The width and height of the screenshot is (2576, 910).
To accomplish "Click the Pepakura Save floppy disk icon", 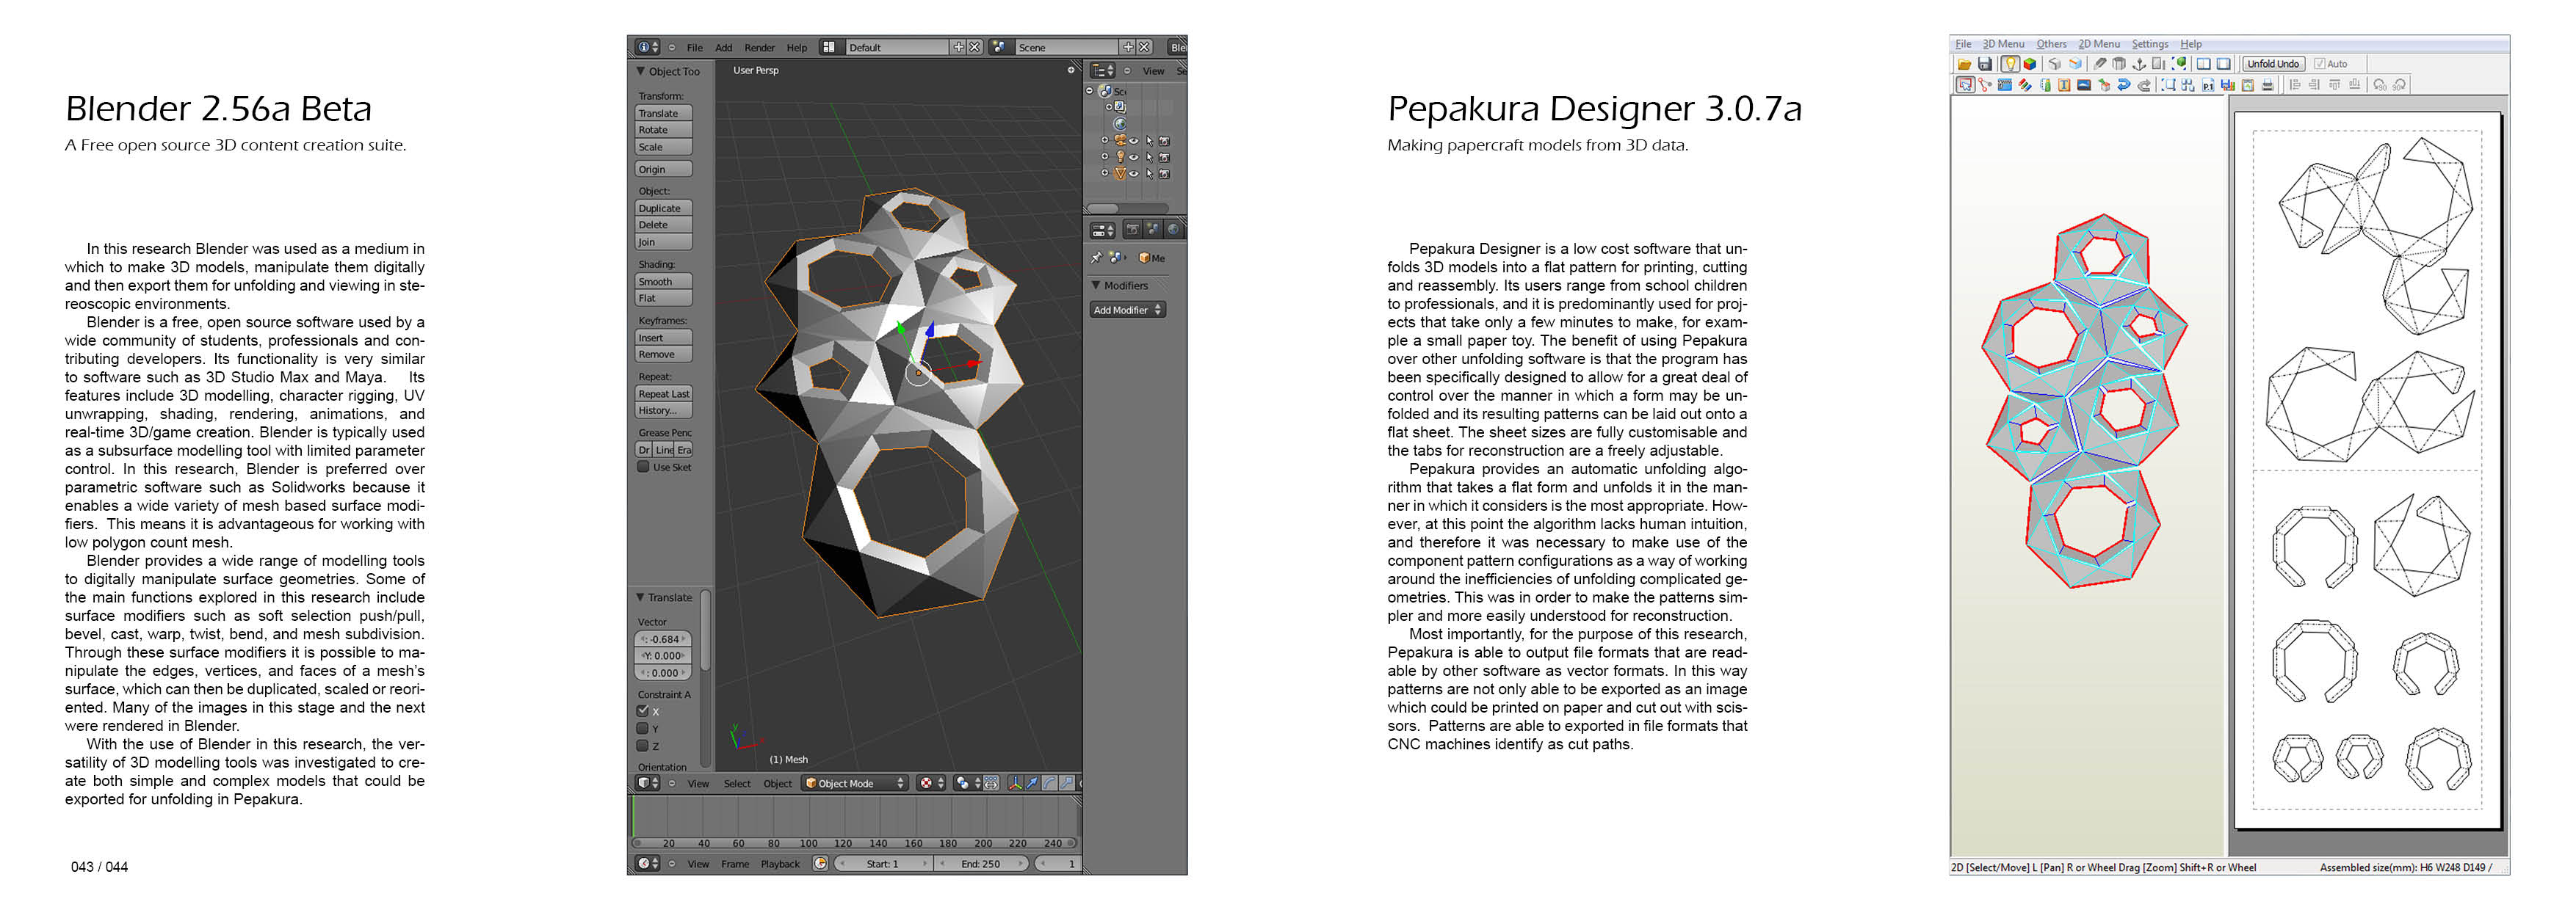I will (1985, 64).
